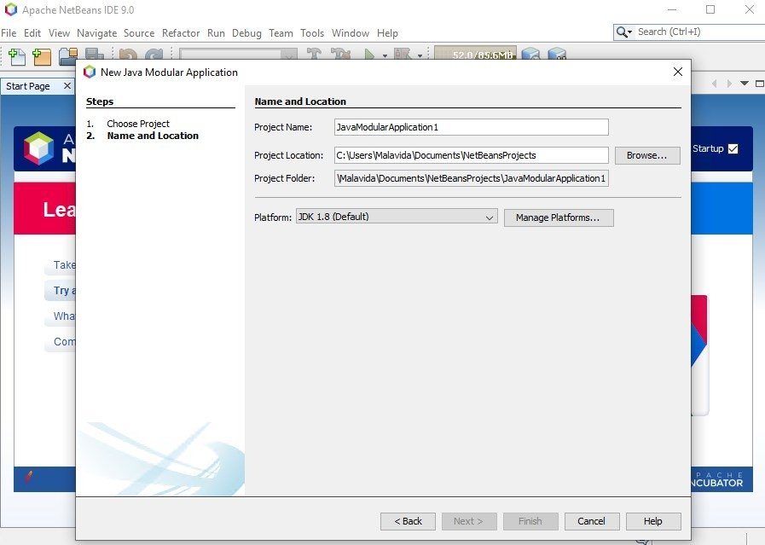765x545 pixels.
Task: Click the New File toolbar icon
Action: click(17, 56)
